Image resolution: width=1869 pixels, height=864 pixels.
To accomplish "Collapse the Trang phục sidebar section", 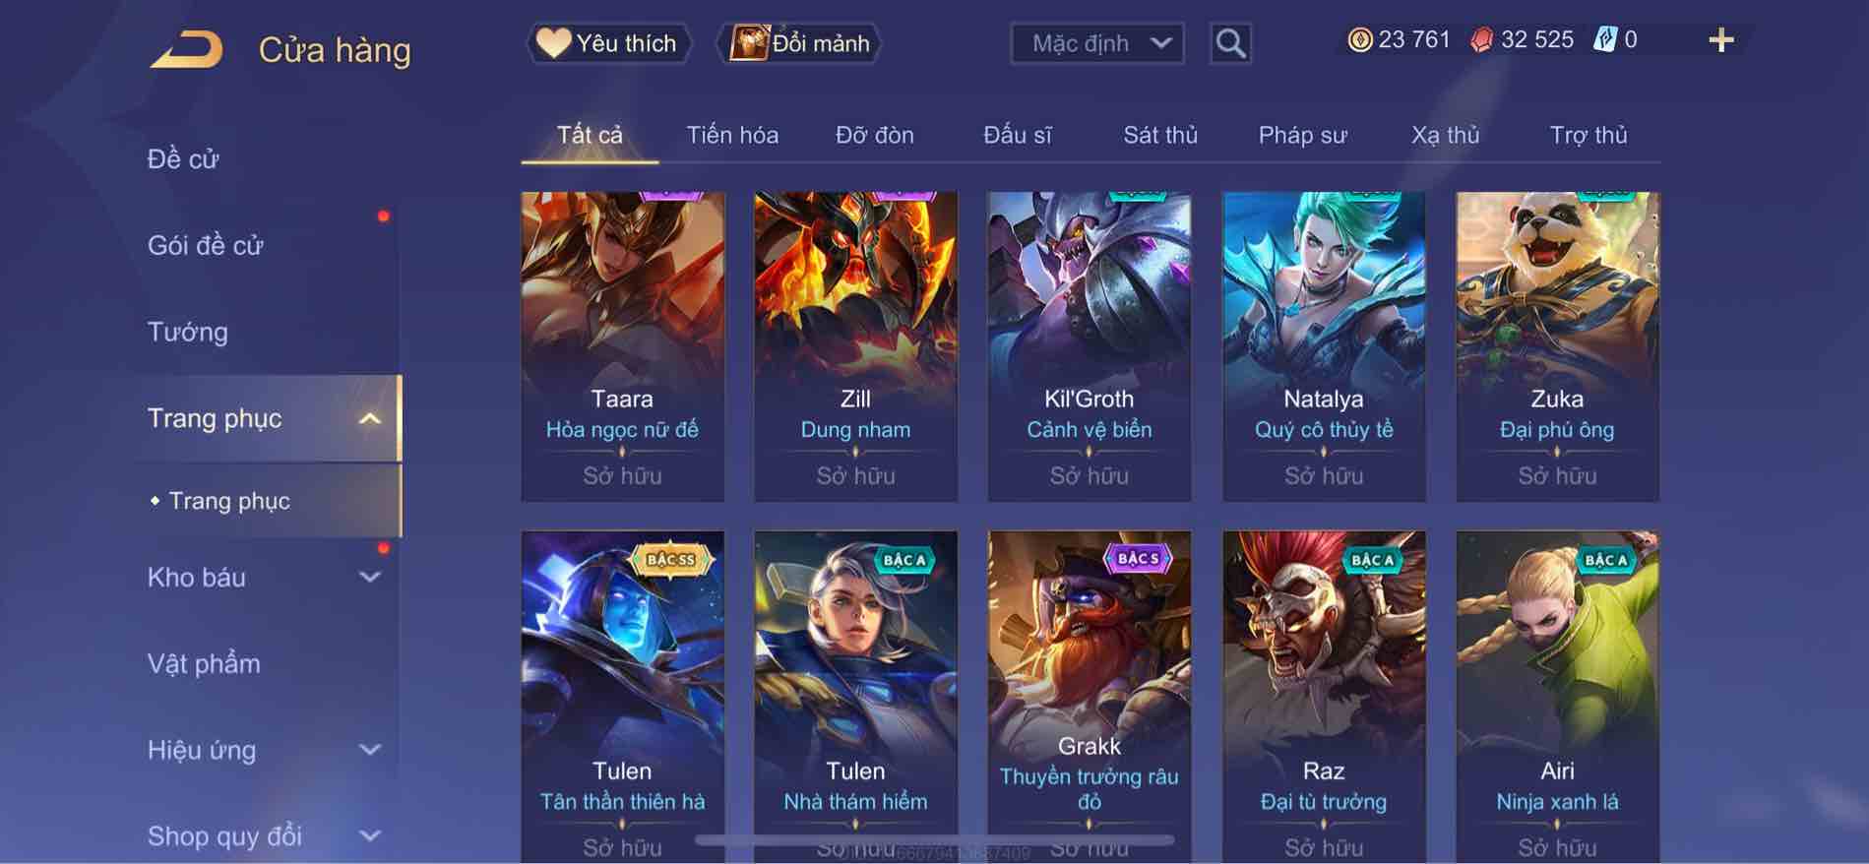I will pyautogui.click(x=369, y=419).
